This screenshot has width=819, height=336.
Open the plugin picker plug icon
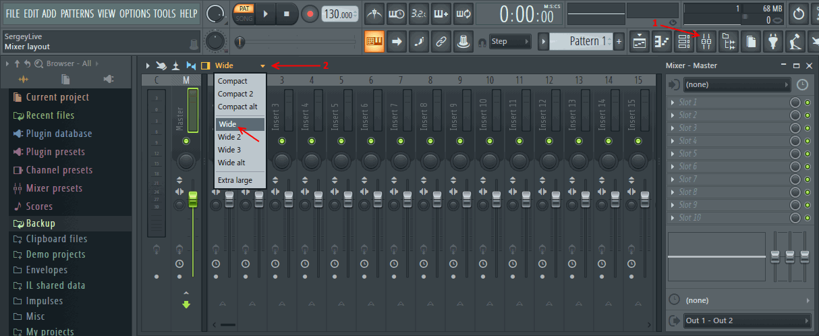pos(773,41)
